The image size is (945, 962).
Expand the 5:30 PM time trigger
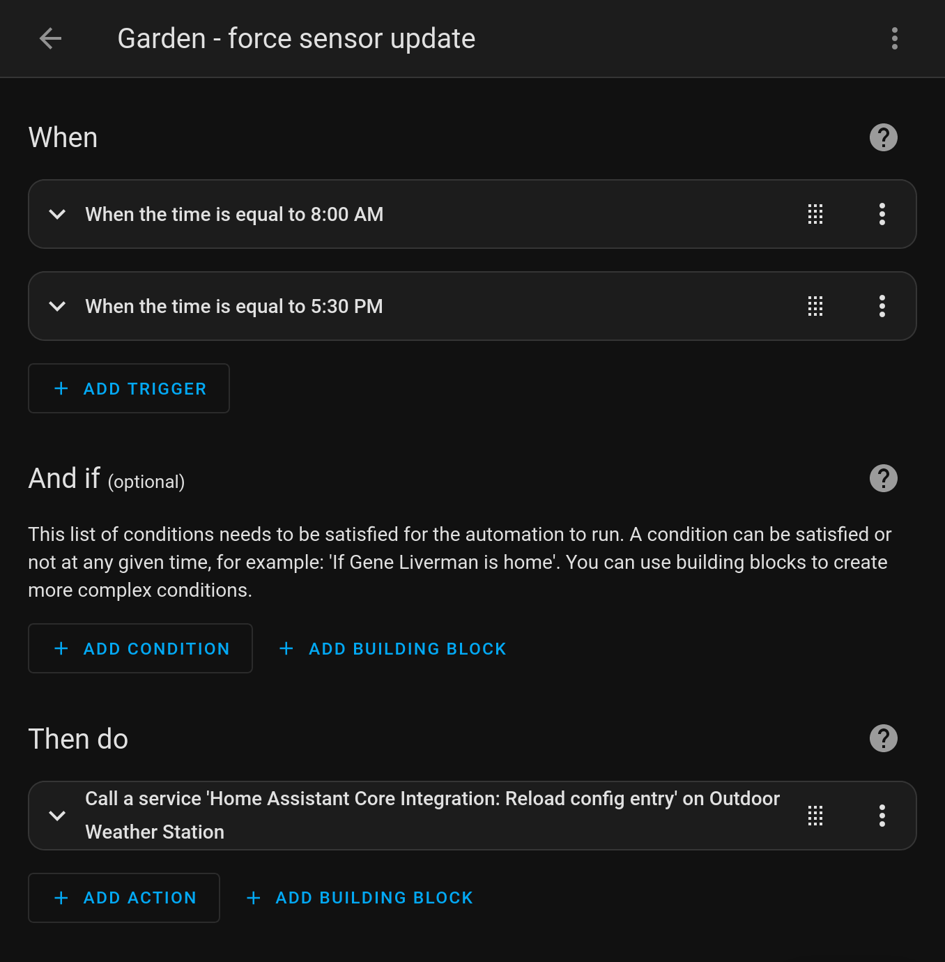pos(58,306)
